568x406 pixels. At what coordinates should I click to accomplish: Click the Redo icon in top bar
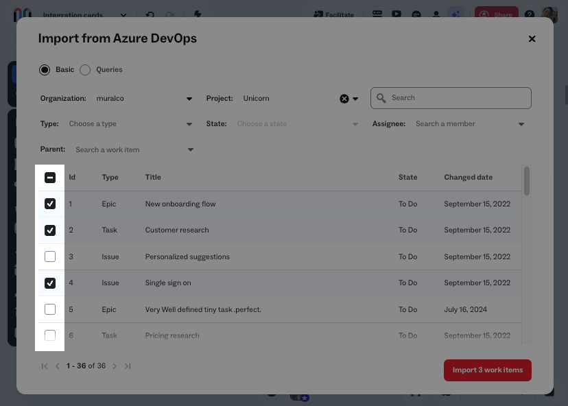pyautogui.click(x=169, y=15)
